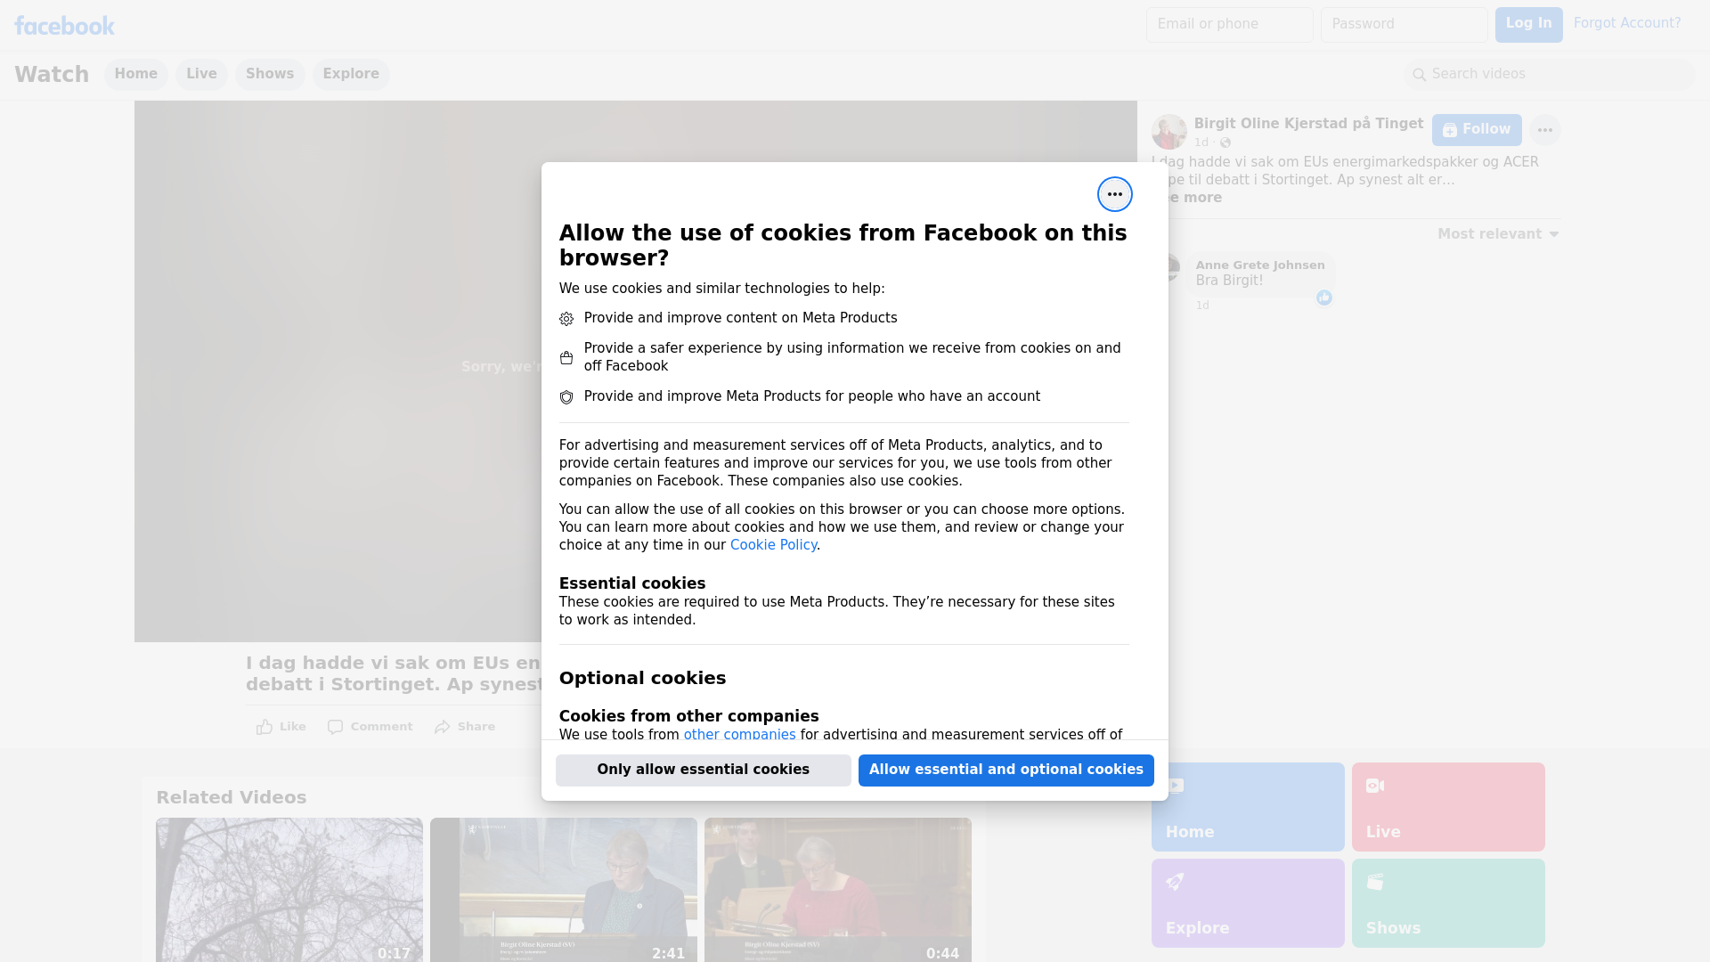The height and width of the screenshot is (962, 1710).
Task: Open post options three-dot menu beside Follow
Action: 1544,130
